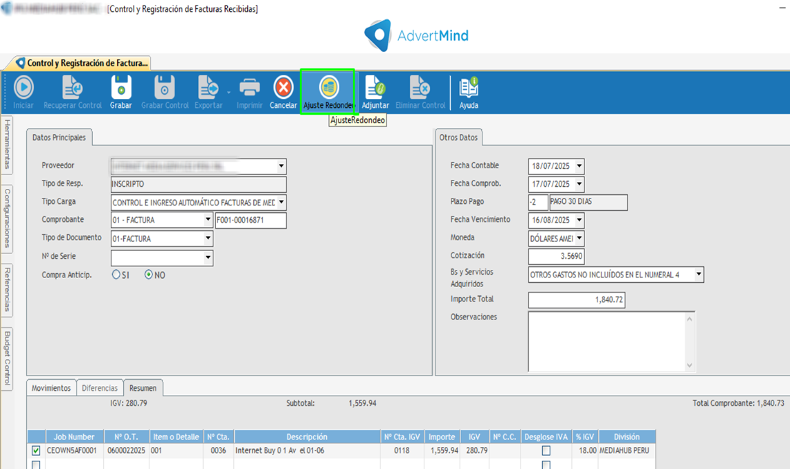
Task: Expand the Bs y Servicios Adquiridos dropdown
Action: 699,274
